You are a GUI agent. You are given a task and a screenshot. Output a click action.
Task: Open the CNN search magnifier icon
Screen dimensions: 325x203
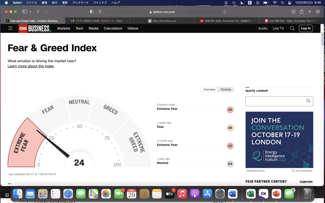pyautogui.click(x=292, y=28)
